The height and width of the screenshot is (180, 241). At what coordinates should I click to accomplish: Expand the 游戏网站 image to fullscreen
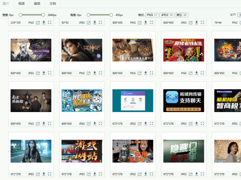point(101,174)
